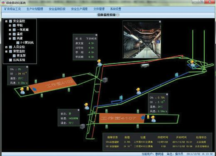Expand the 人员定位 tree node
The height and width of the screenshot is (156, 216).
[x=6, y=47]
